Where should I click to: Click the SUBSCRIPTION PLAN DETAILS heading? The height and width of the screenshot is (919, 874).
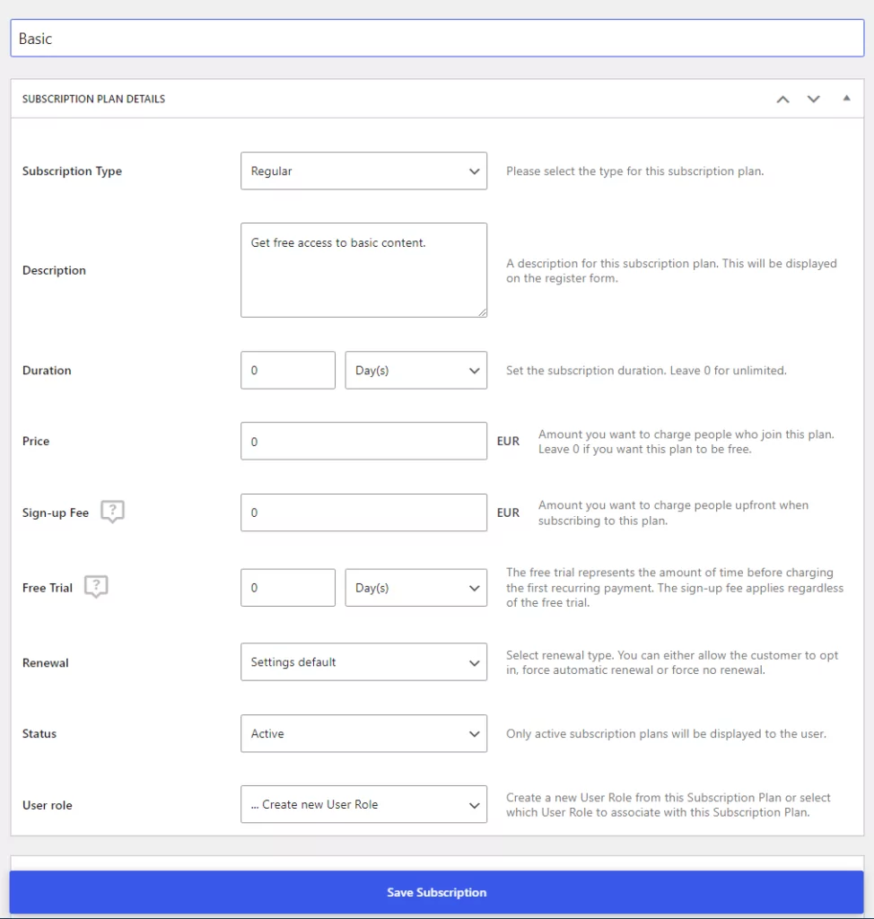pos(94,99)
